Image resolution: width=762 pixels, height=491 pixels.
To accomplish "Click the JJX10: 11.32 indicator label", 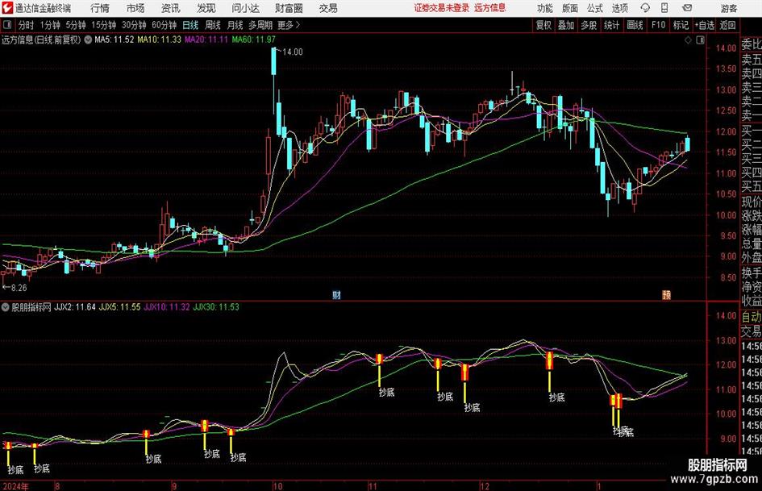I will click(x=167, y=307).
